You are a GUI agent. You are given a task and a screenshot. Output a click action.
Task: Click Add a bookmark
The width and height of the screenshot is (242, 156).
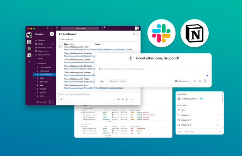(67, 39)
